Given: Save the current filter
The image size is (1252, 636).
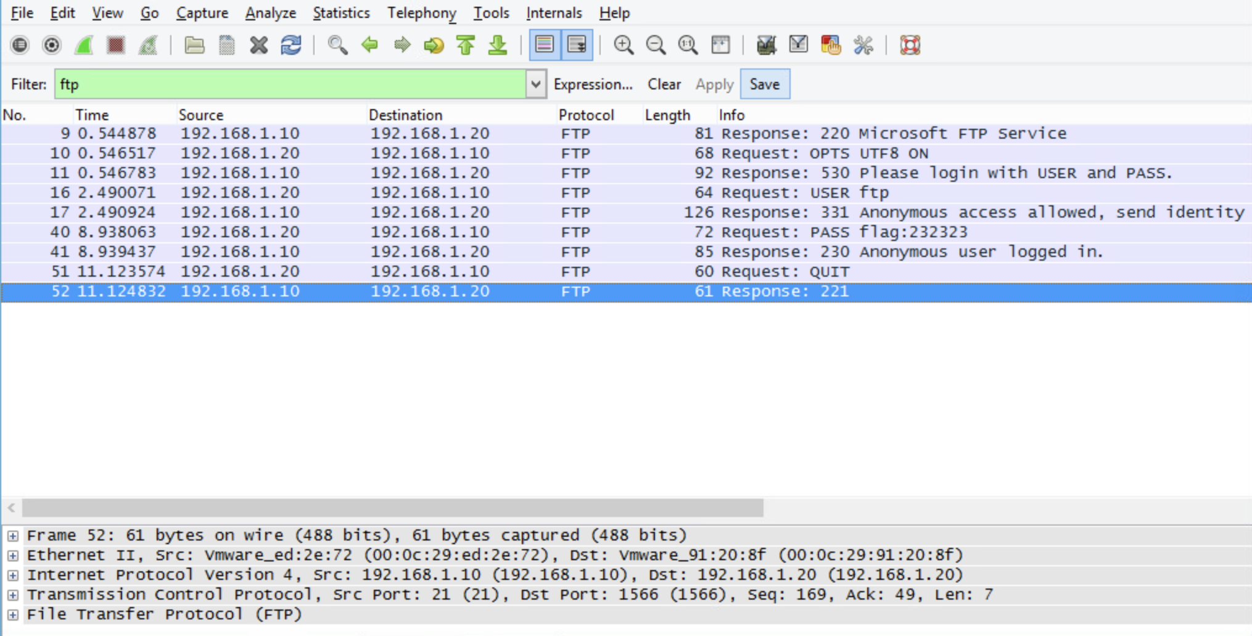Looking at the screenshot, I should pyautogui.click(x=765, y=84).
